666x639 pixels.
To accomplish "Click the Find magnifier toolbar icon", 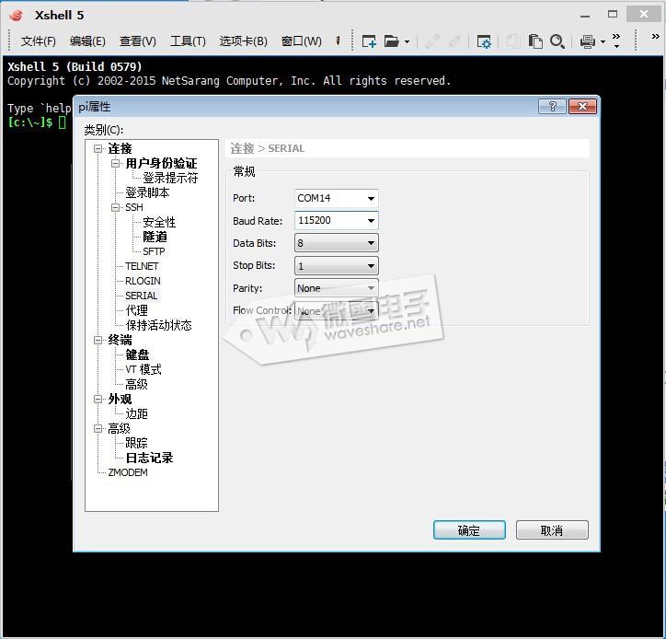I will pos(557,41).
